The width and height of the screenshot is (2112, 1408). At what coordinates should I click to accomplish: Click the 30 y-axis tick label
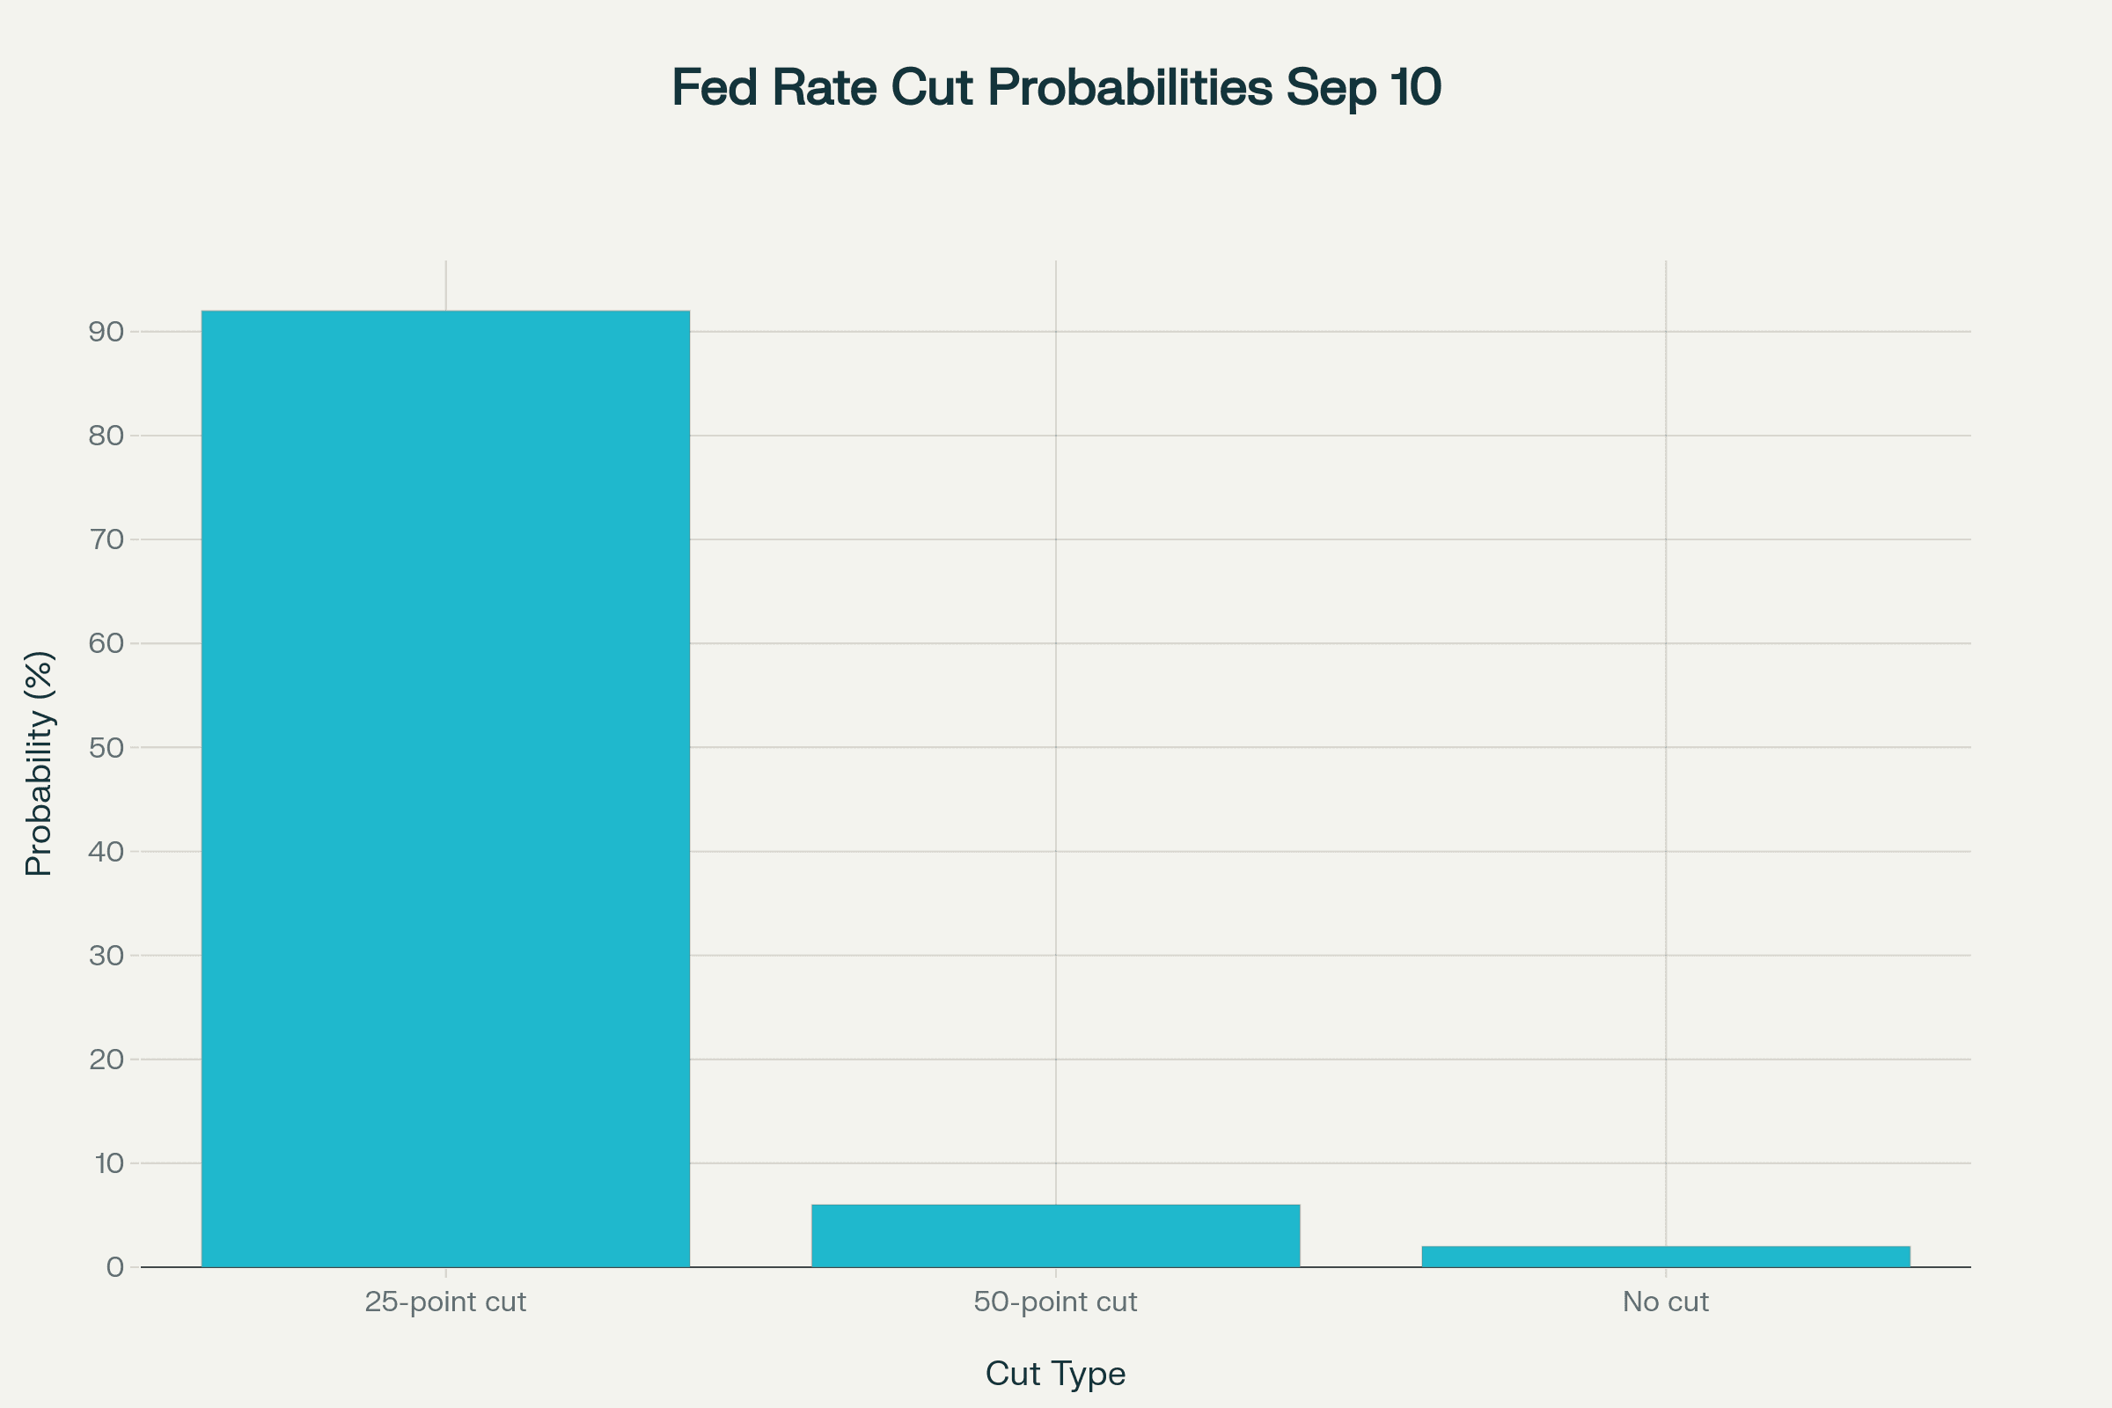(106, 956)
